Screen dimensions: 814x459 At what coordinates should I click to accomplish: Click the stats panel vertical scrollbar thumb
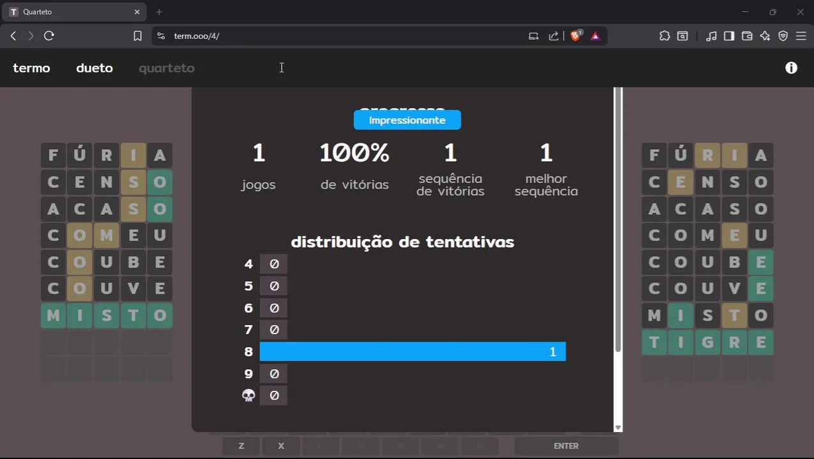click(x=617, y=220)
